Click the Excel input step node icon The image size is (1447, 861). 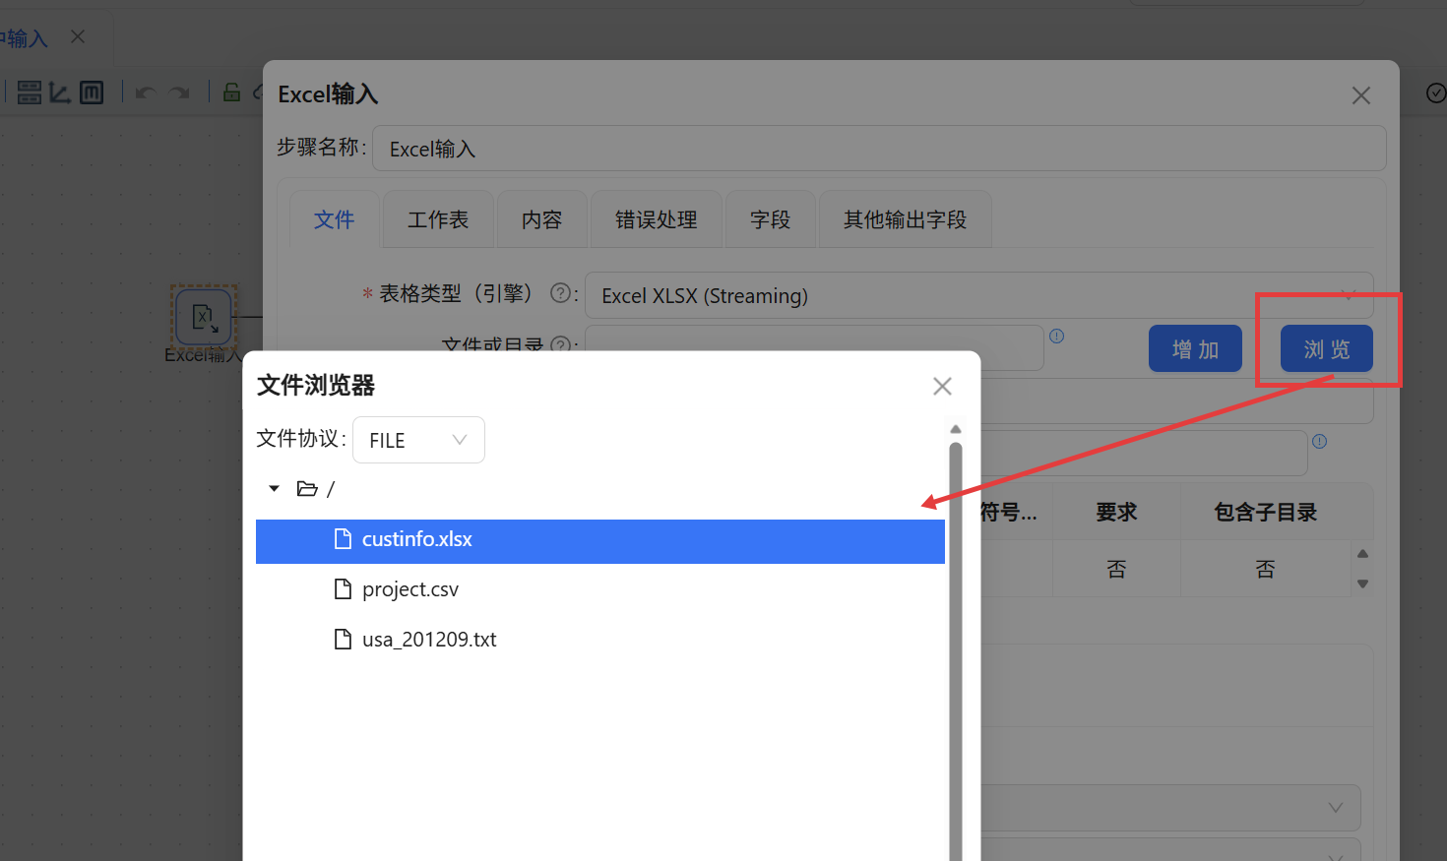coord(204,317)
